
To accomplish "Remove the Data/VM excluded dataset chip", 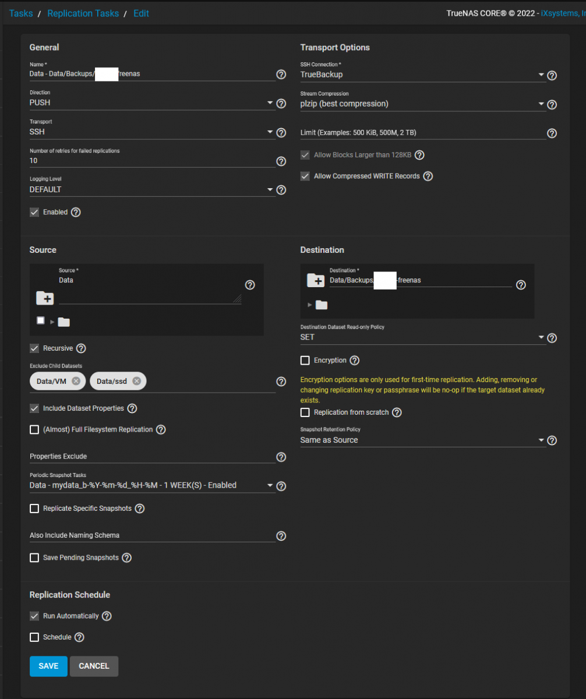I will (76, 381).
